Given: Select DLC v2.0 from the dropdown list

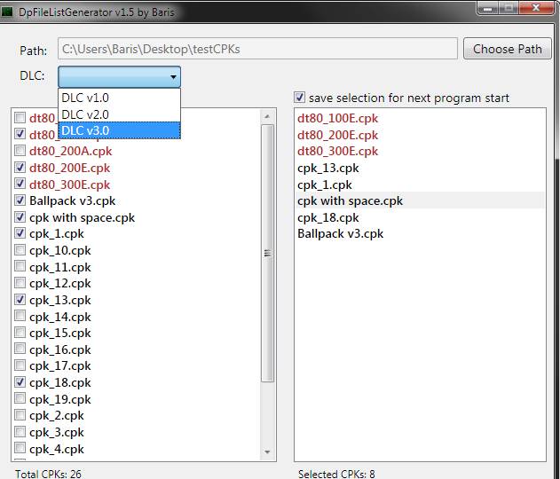Looking at the screenshot, I should 119,114.
